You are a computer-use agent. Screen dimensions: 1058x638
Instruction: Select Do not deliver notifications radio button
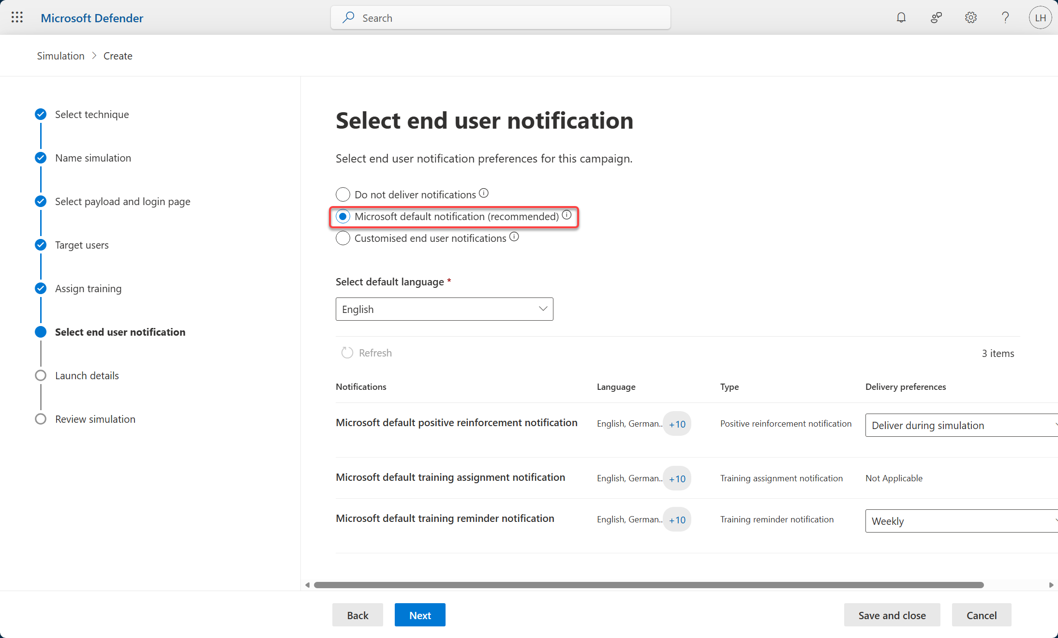pyautogui.click(x=343, y=194)
